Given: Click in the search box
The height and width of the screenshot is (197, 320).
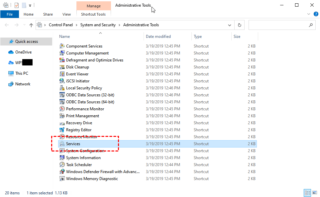Looking at the screenshot, I should pos(278,25).
